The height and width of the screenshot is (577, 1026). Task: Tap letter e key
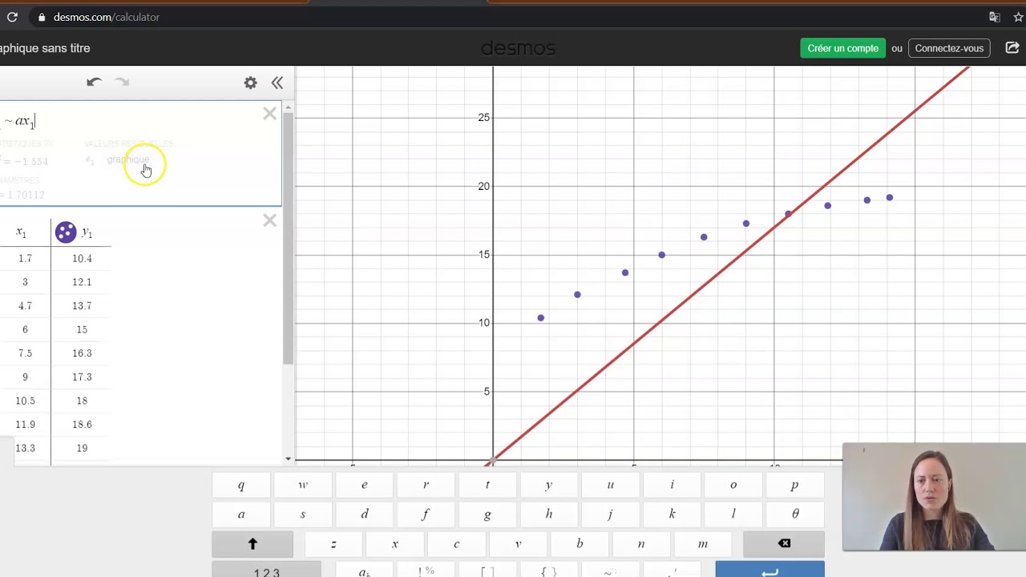pyautogui.click(x=365, y=485)
